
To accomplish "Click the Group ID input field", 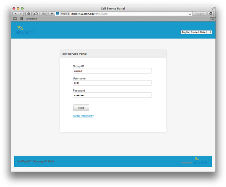I will tap(112, 71).
